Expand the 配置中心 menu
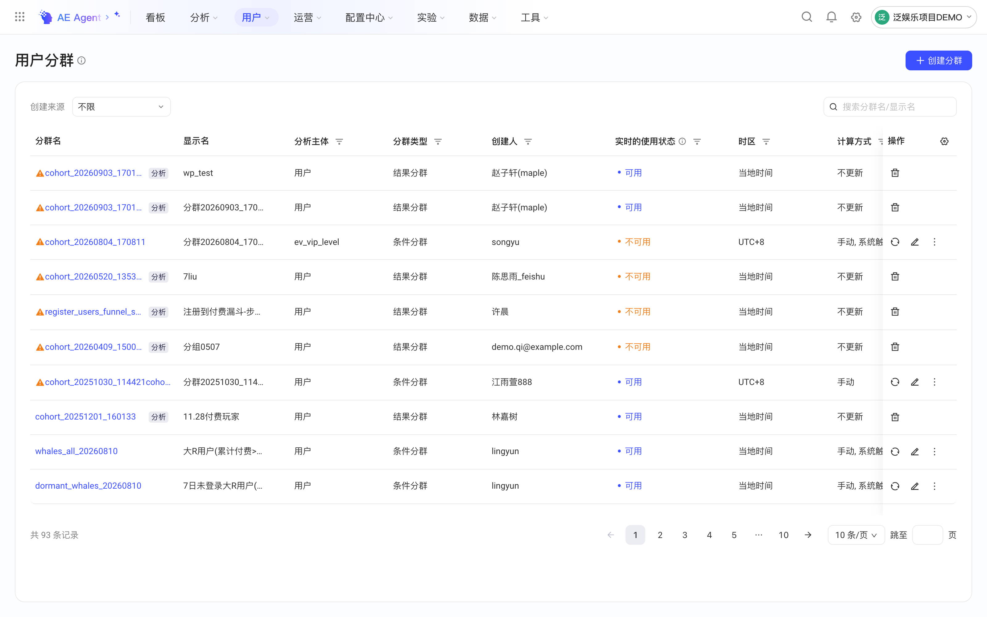 [x=369, y=17]
